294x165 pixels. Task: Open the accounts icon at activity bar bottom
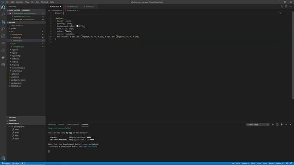(3, 158)
